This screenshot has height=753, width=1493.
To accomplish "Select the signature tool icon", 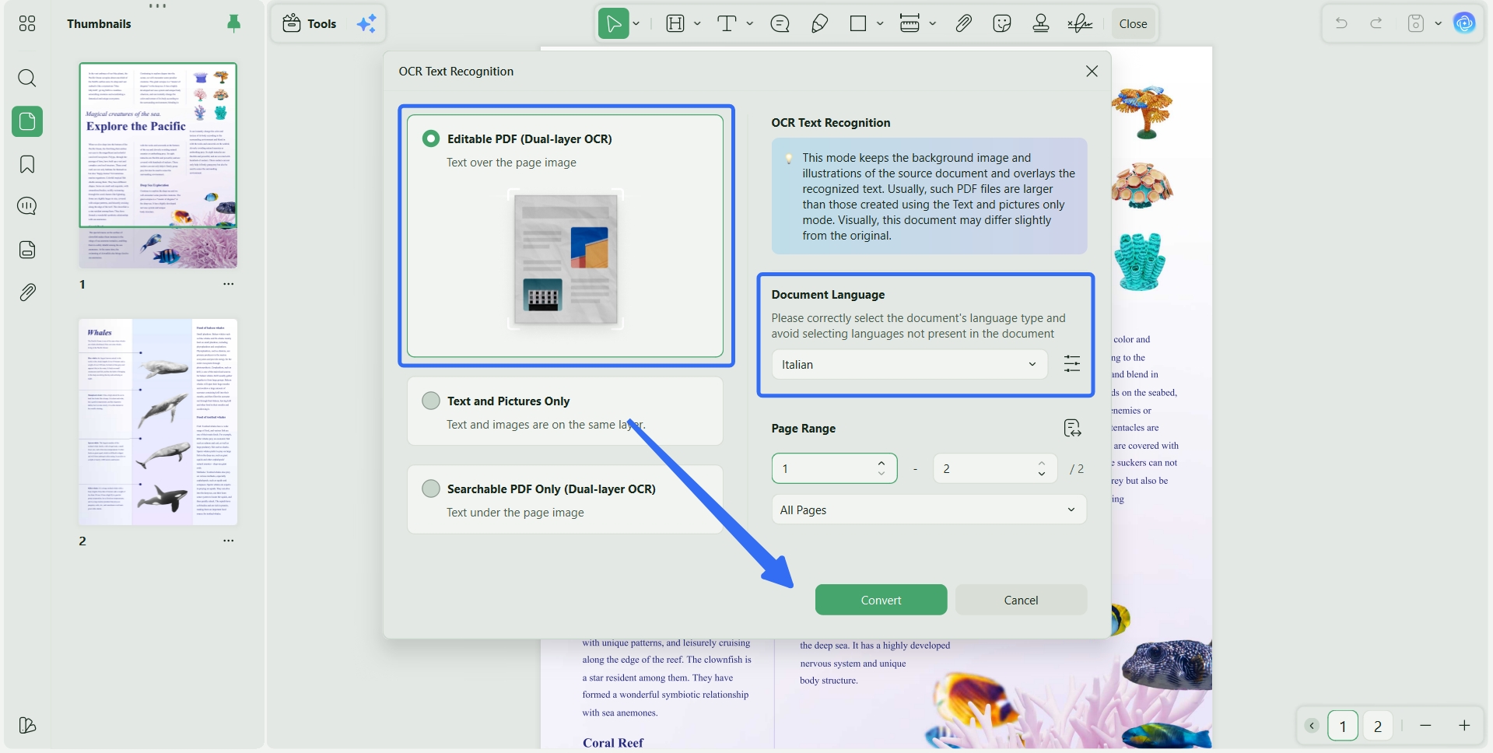I will point(1080,23).
